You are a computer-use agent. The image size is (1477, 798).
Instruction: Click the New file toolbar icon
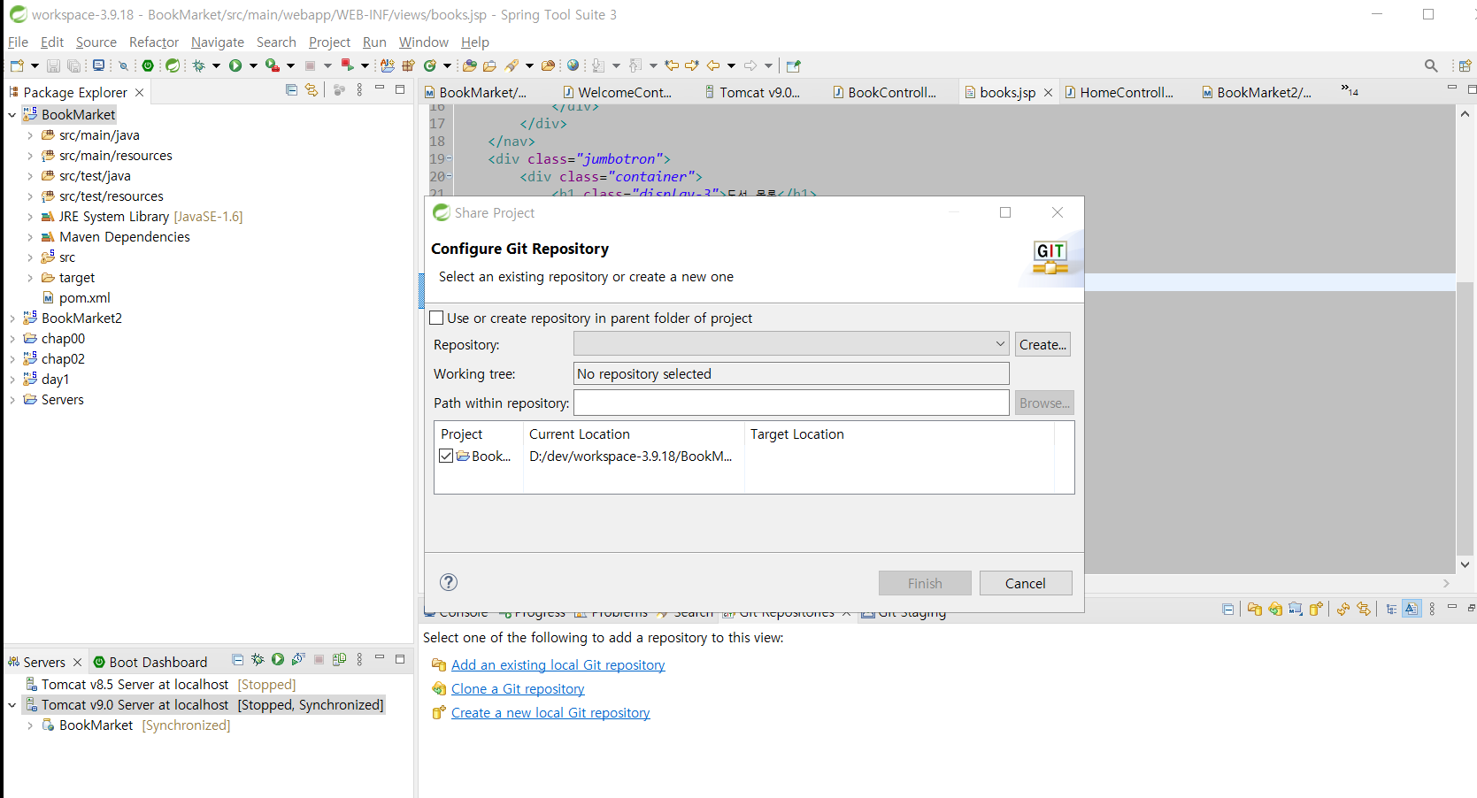[17, 65]
